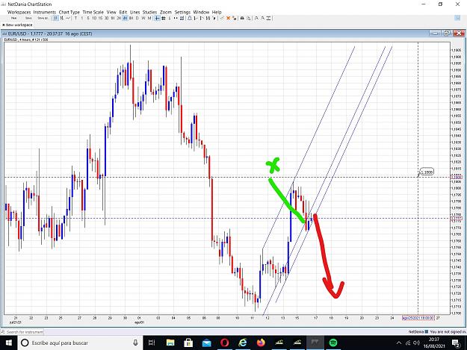Viewport: 467px width, 350px height.
Task: Open the Time Scale menu
Action: coord(93,12)
